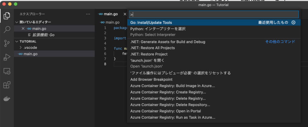Configure keybinding gear for Install/Update Tools
The image size is (308, 127).
point(294,22)
